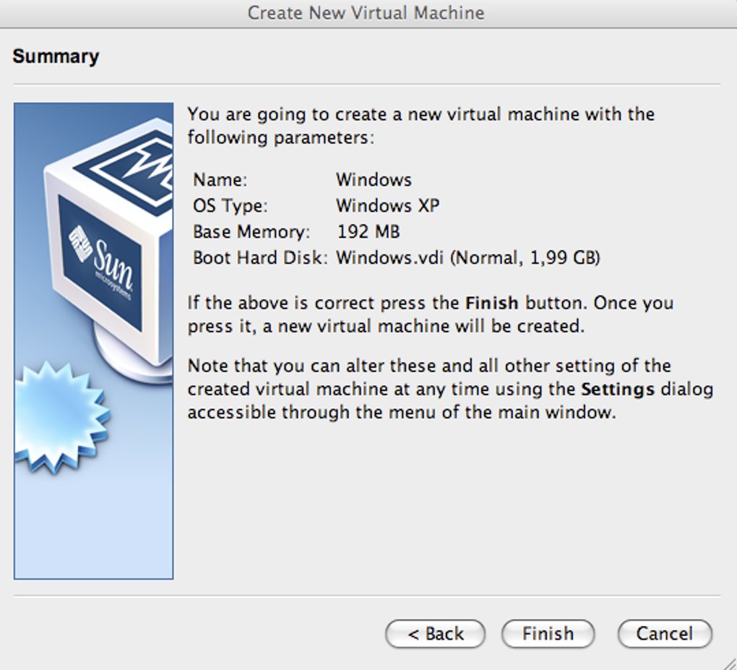Select the "192 MB" memory value

(368, 232)
